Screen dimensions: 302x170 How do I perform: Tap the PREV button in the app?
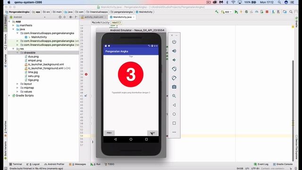pyautogui.click(x=109, y=133)
